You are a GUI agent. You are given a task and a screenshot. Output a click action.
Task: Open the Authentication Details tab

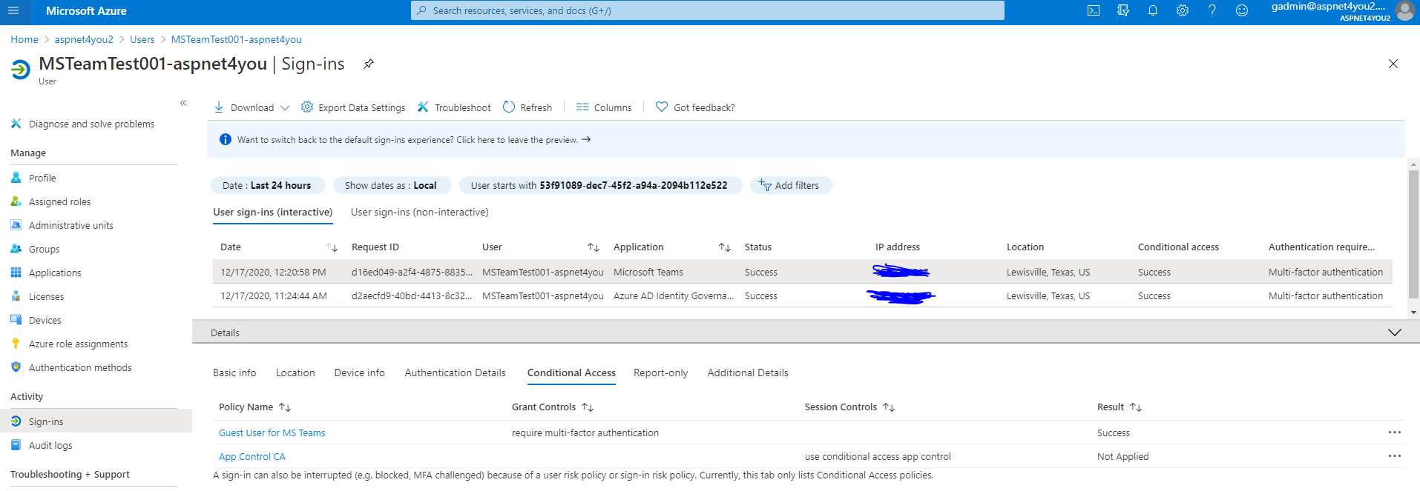[455, 373]
